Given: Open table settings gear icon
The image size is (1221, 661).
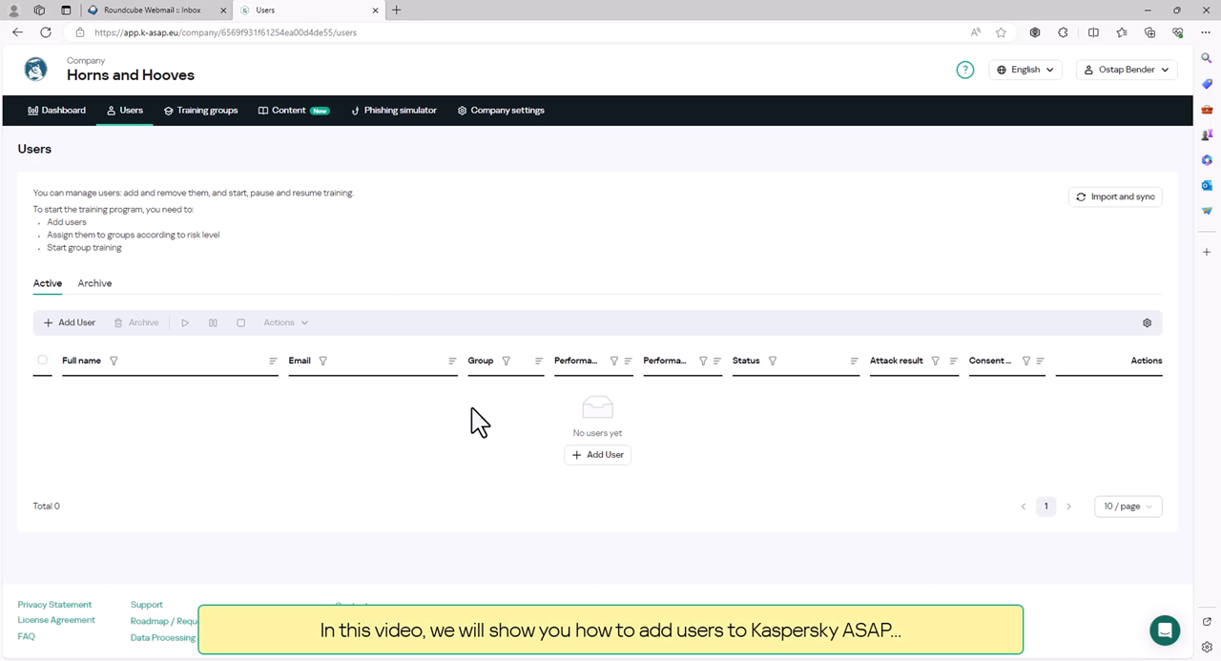Looking at the screenshot, I should point(1147,323).
